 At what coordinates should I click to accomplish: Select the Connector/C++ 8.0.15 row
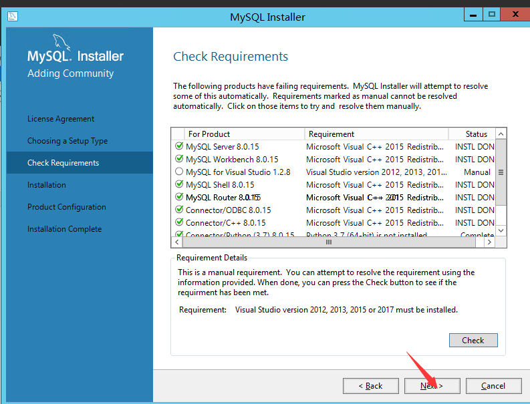pos(334,222)
